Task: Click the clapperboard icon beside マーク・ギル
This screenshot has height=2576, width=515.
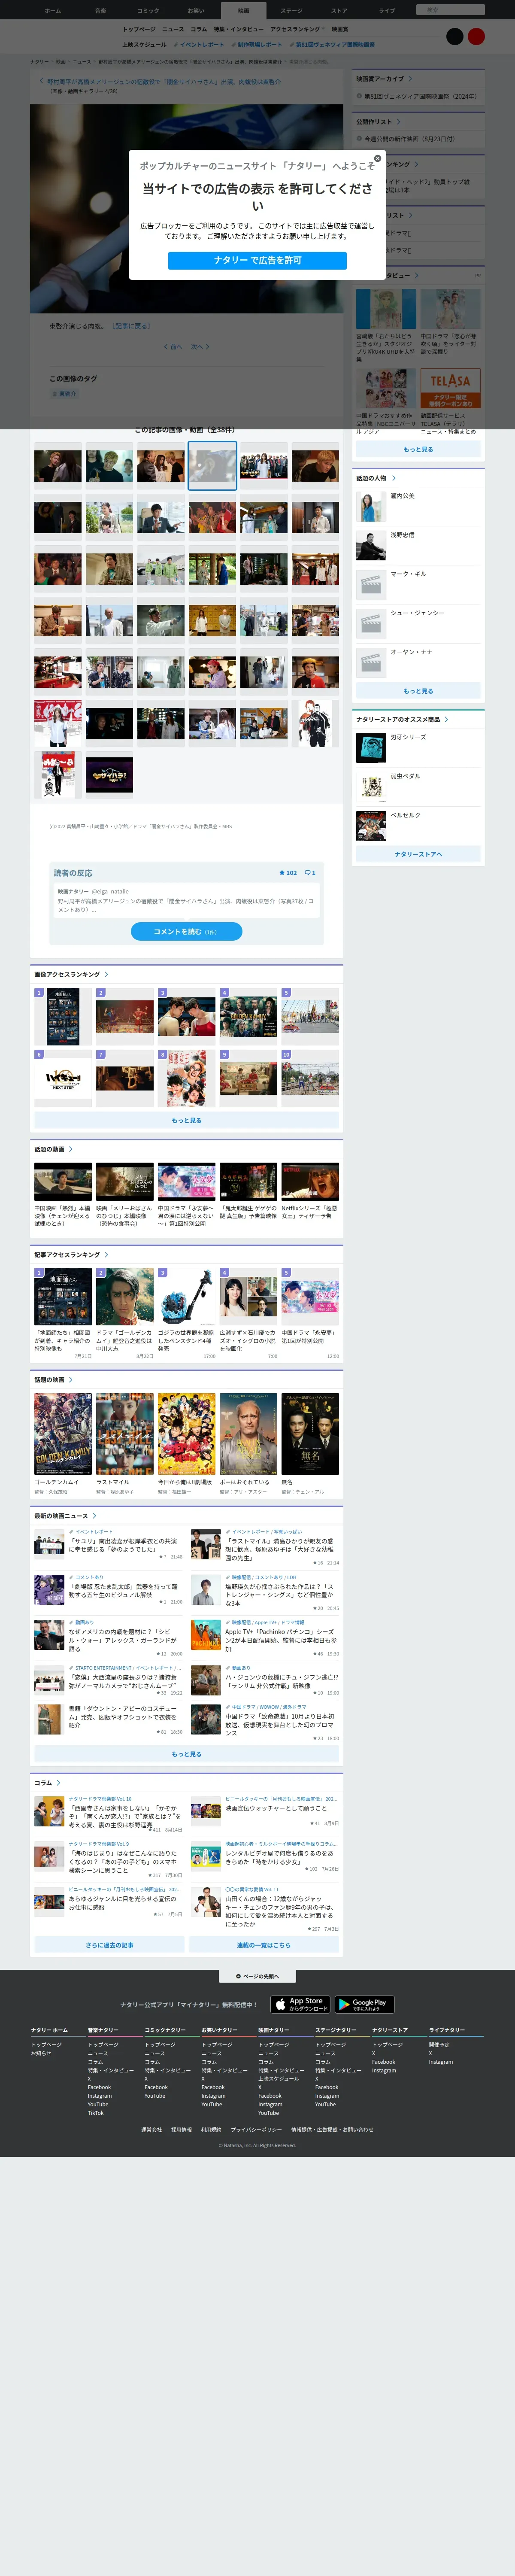Action: (x=371, y=585)
